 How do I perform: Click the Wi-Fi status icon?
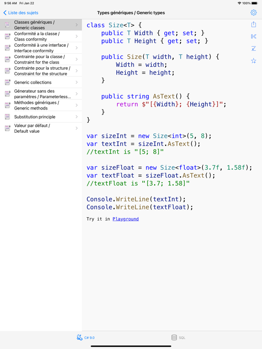(240, 3)
